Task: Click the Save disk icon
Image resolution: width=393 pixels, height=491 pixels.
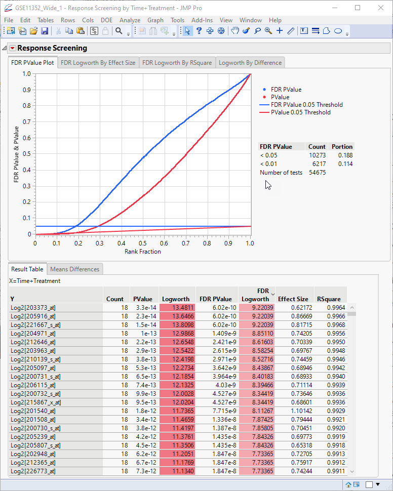Action: coord(45,31)
